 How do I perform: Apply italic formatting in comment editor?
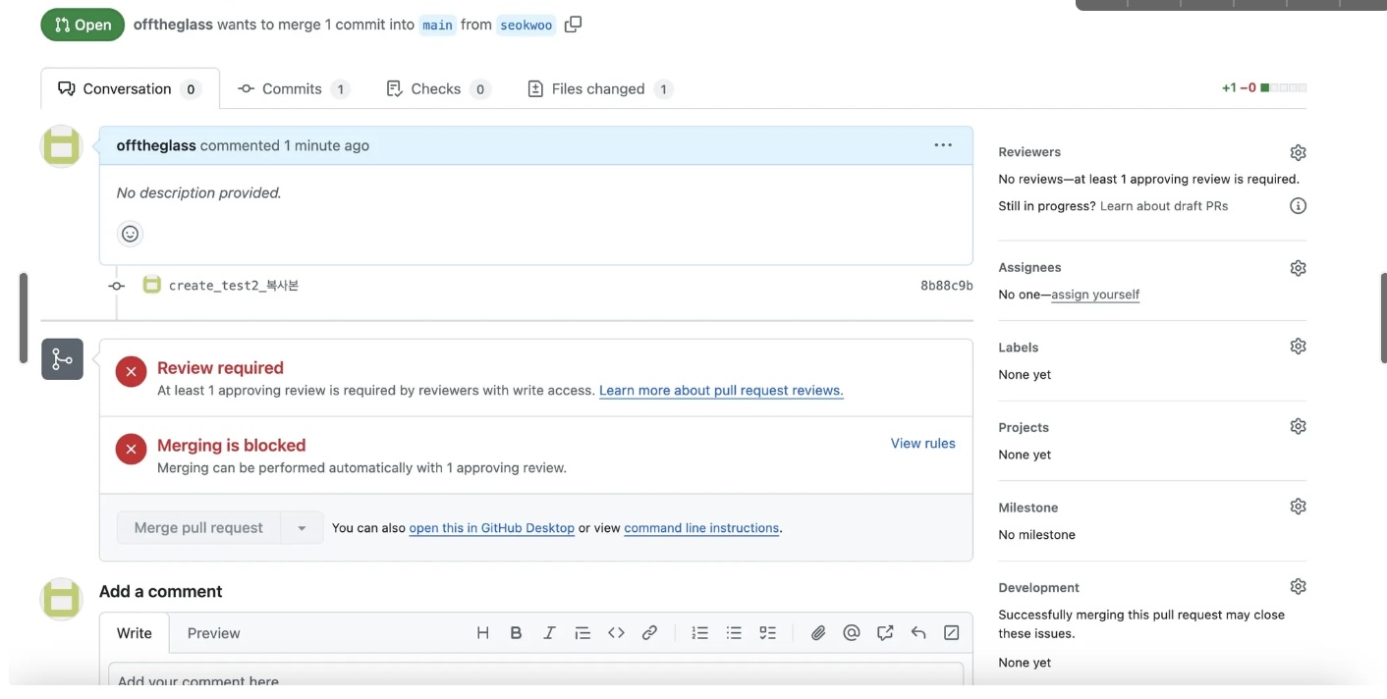(549, 633)
